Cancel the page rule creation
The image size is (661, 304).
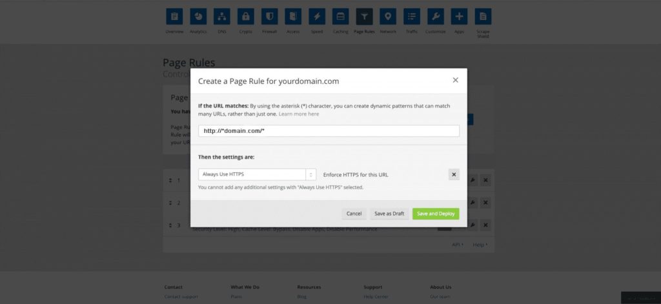[x=354, y=214]
